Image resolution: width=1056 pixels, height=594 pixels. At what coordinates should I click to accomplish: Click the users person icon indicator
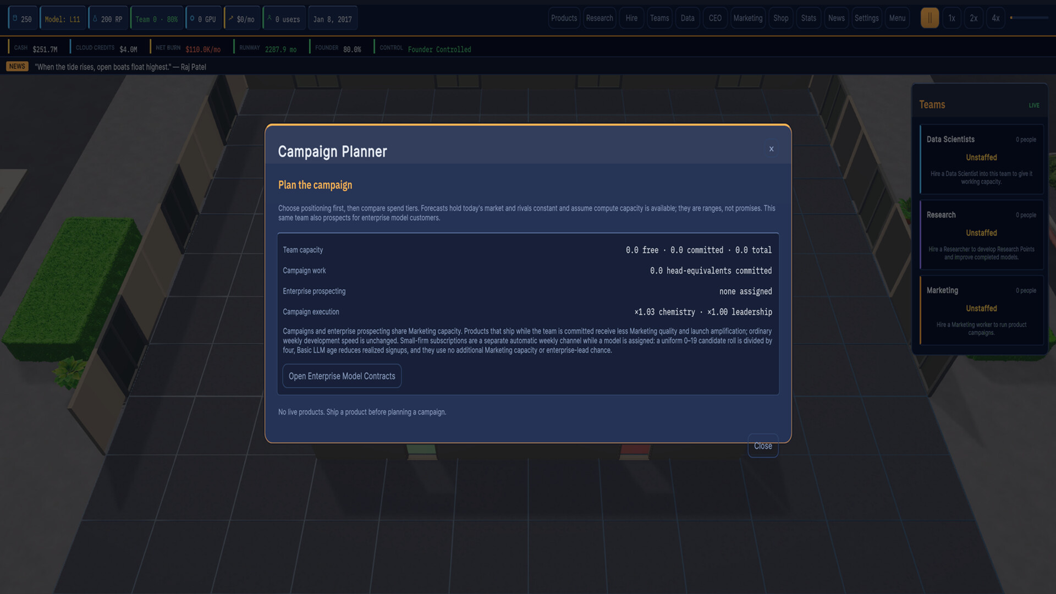pyautogui.click(x=269, y=19)
